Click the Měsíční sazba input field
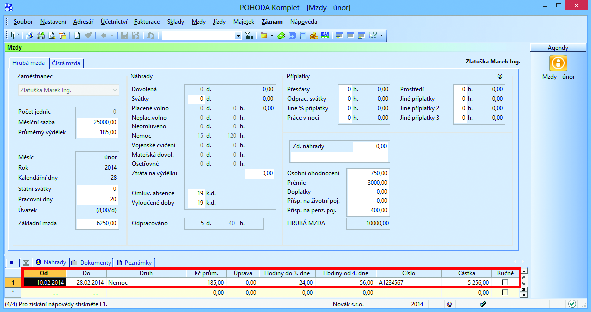Viewport: 591px width, 312px height. pos(97,122)
